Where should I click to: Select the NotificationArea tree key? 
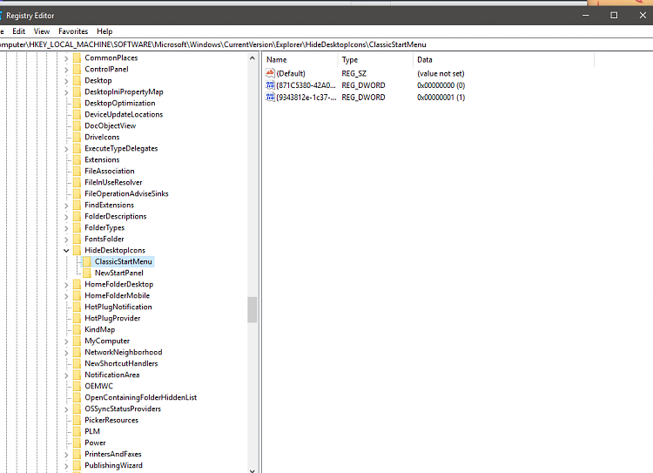[x=112, y=375]
